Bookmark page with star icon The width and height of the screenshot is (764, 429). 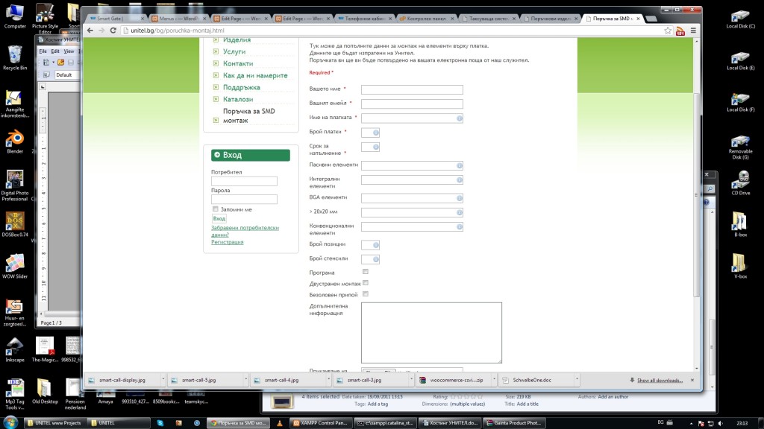(668, 30)
